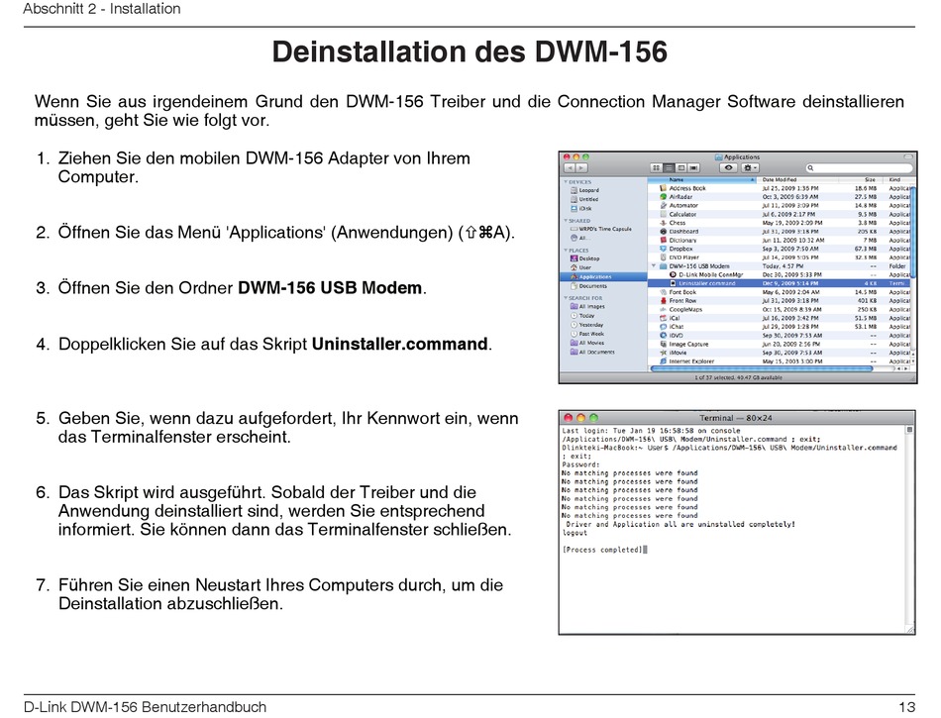
Task: Select the AirRadar application icon
Action: [663, 197]
